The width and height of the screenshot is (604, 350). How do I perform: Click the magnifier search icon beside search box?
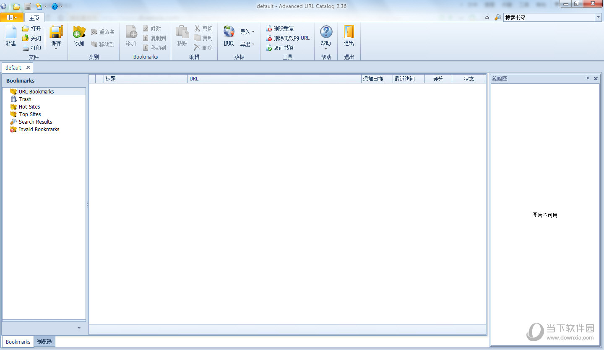coord(497,18)
